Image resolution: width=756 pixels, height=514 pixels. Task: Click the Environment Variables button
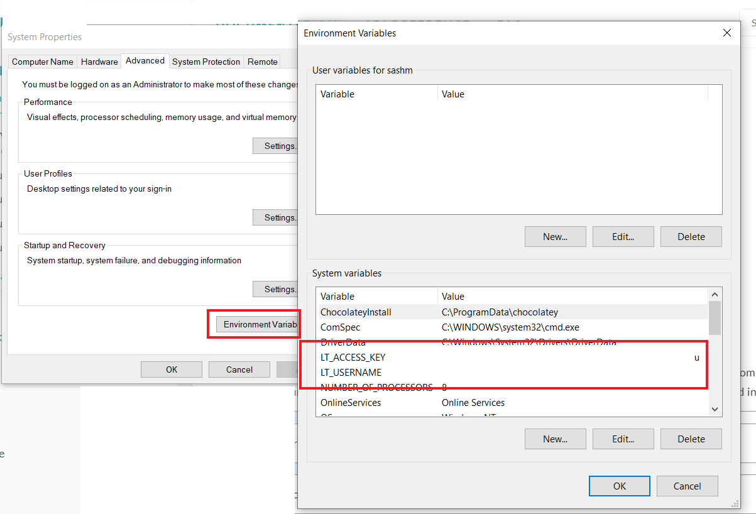point(258,324)
